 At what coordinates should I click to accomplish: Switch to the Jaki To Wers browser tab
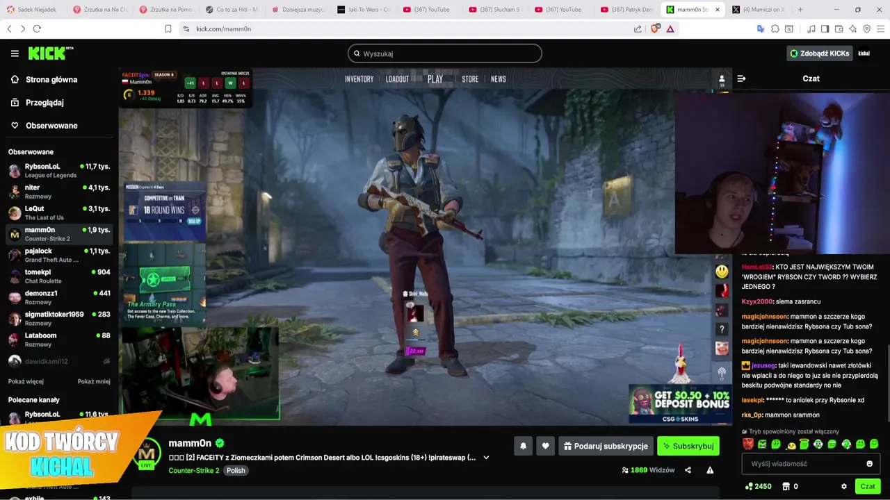(x=364, y=10)
